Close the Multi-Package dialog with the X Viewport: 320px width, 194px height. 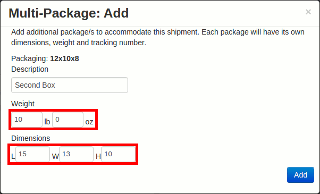308,12
